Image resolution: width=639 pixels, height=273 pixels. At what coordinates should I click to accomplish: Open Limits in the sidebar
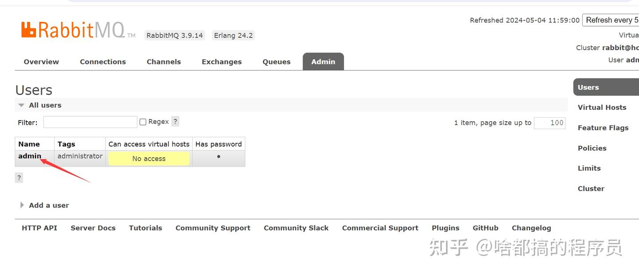589,168
